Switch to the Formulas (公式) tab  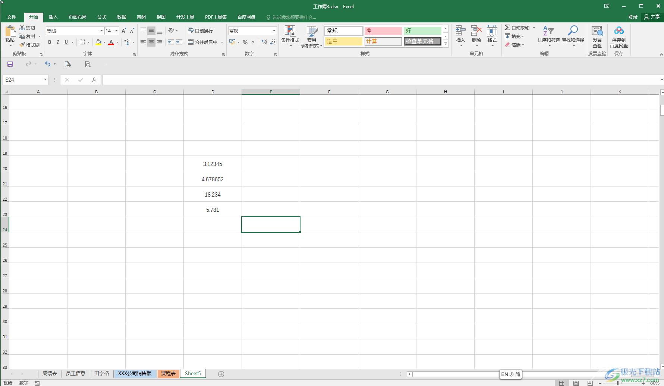click(102, 17)
